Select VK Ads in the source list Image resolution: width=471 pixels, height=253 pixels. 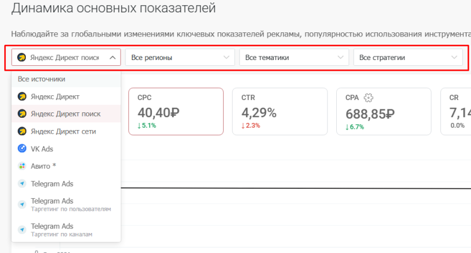click(66, 149)
